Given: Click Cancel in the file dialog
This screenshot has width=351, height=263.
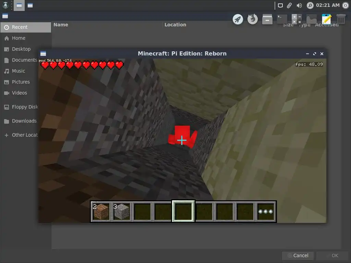Looking at the screenshot, I should pos(298,255).
